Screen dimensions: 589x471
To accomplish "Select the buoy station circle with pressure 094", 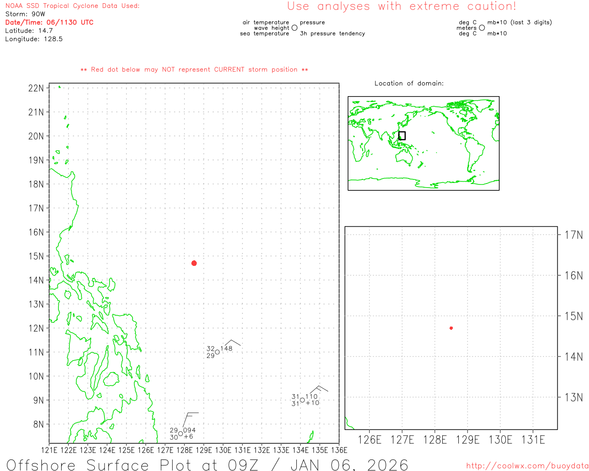I will tap(180, 434).
